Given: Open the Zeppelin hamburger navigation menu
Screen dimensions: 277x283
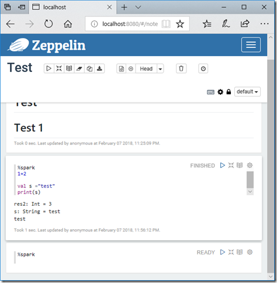Looking at the screenshot, I should [x=251, y=45].
